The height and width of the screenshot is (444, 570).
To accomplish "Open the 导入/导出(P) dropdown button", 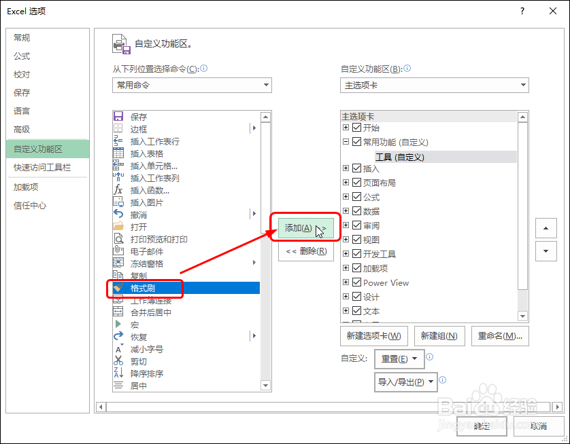I will (x=405, y=382).
